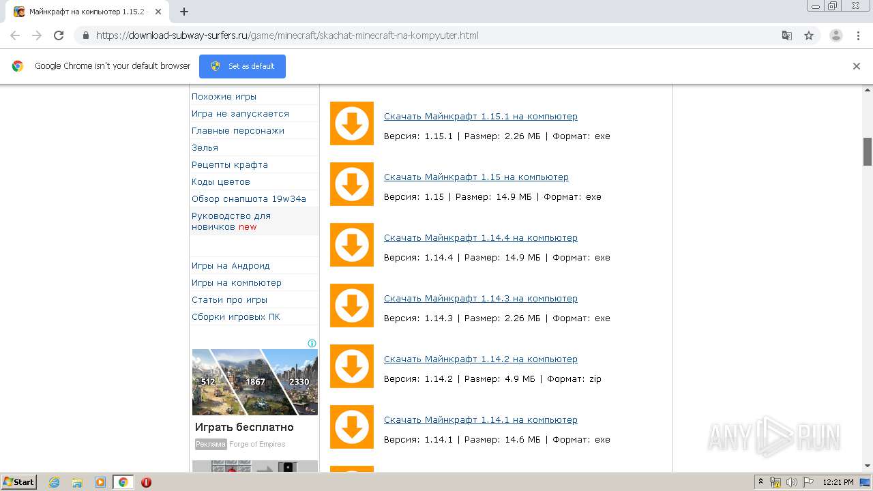Image resolution: width=873 pixels, height=491 pixels.
Task: Go back to the previous page
Action: point(15,35)
